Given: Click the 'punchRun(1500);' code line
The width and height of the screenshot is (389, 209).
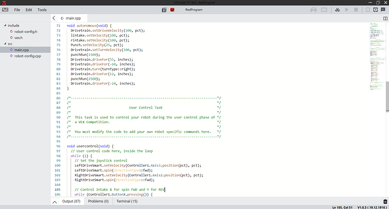Looking at the screenshot, I should [x=85, y=55].
